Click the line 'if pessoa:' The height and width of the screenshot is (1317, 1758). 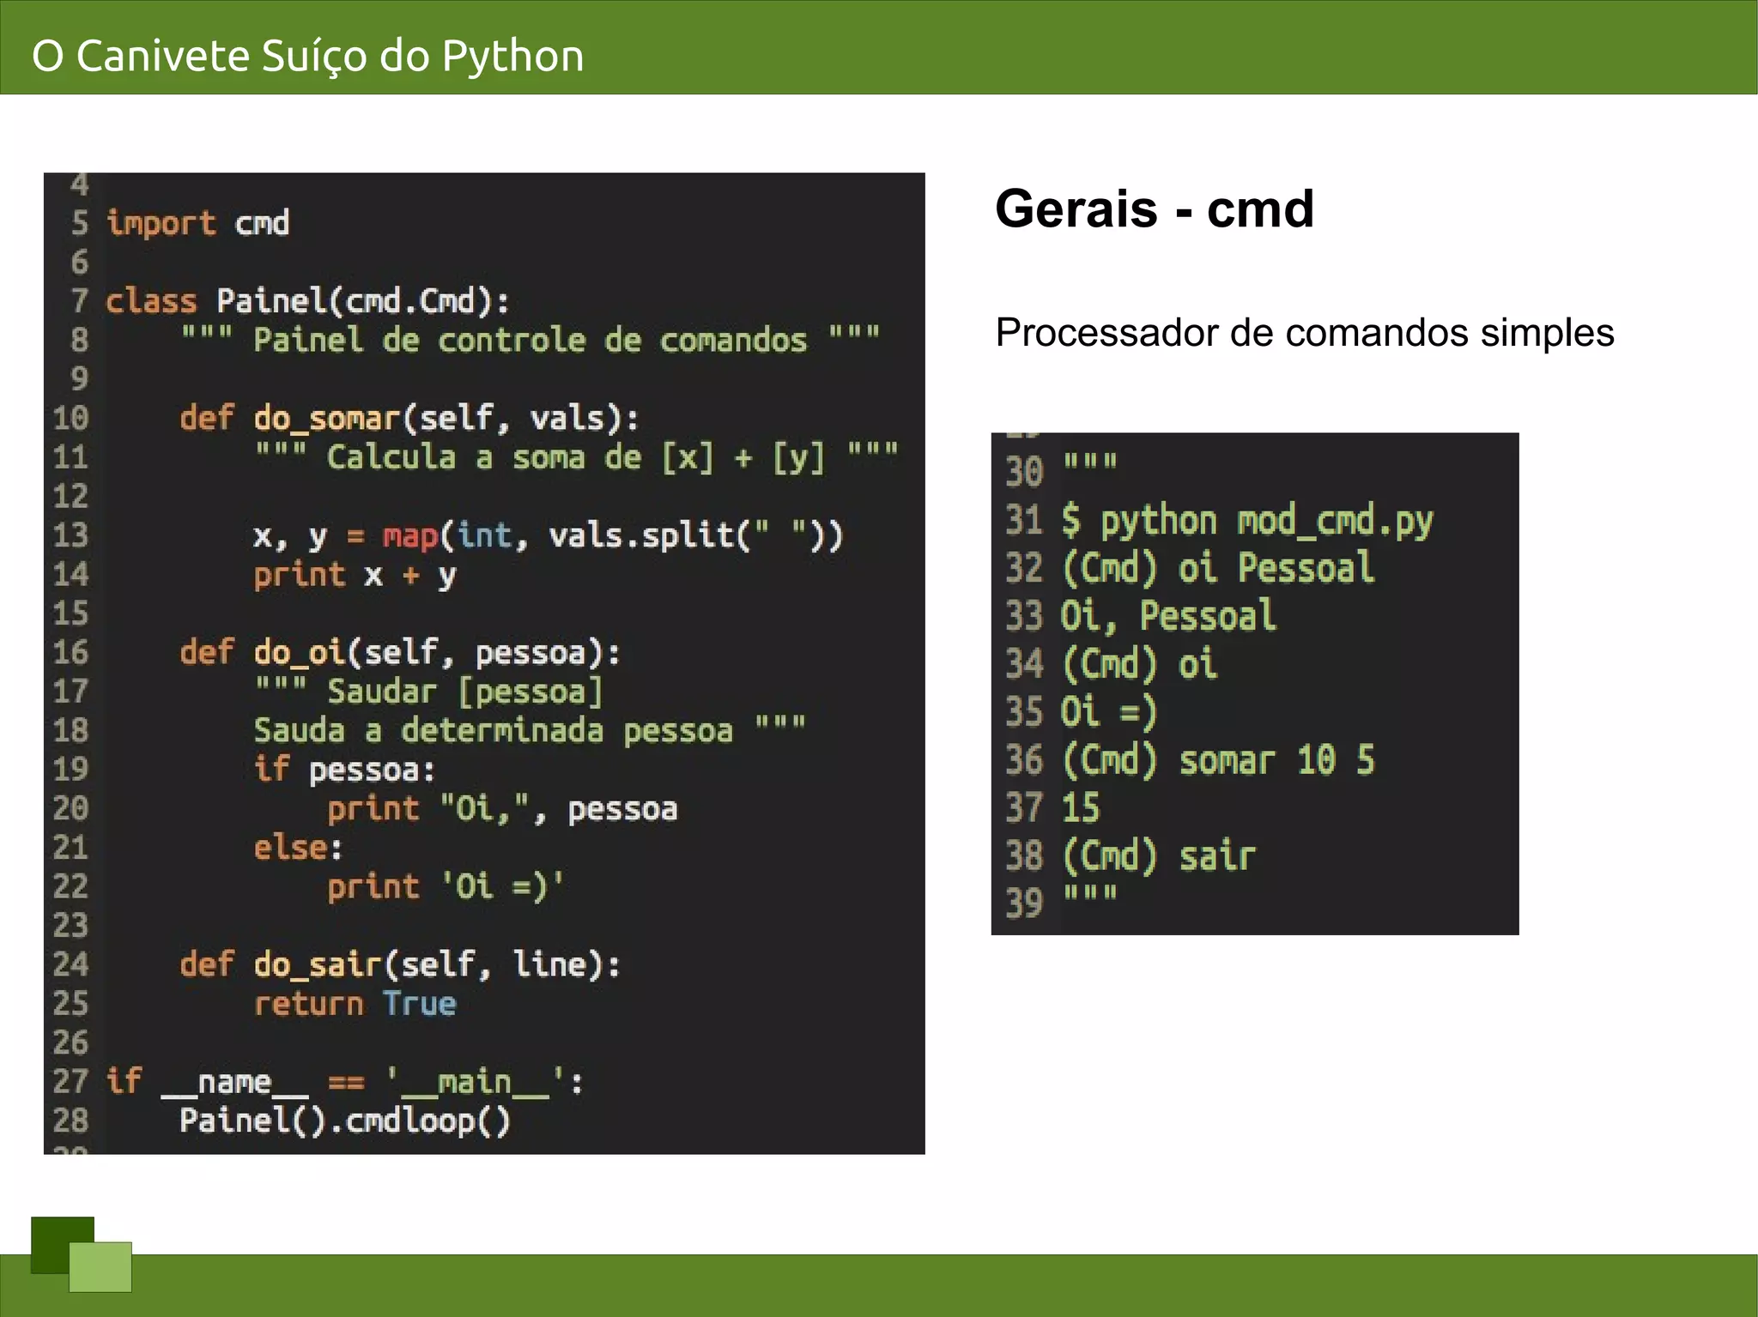344,769
